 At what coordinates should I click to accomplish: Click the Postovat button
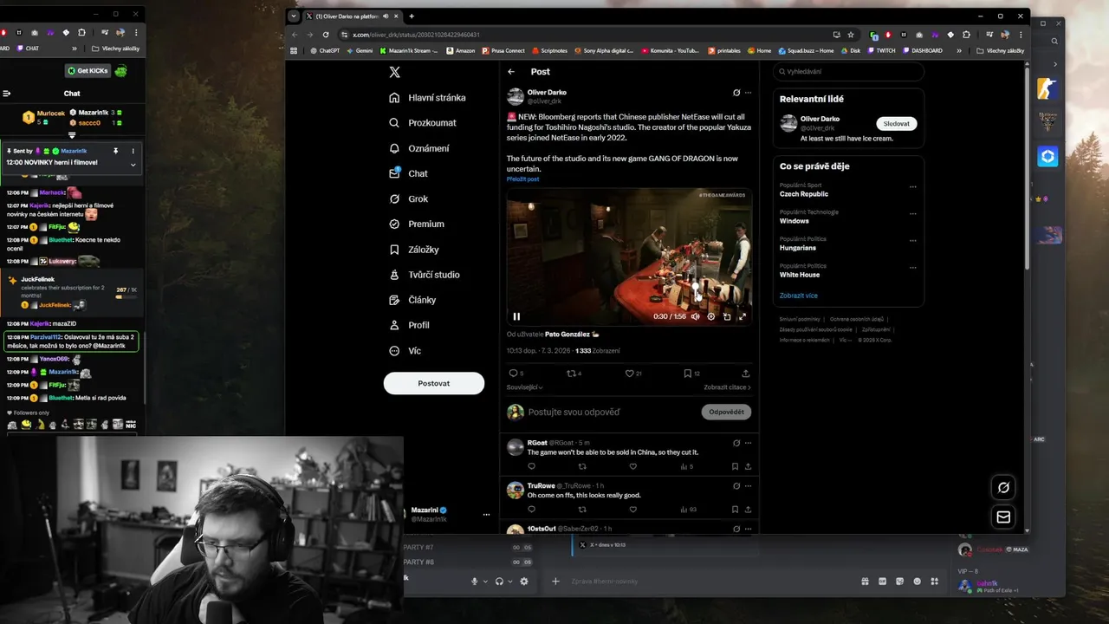pos(434,383)
